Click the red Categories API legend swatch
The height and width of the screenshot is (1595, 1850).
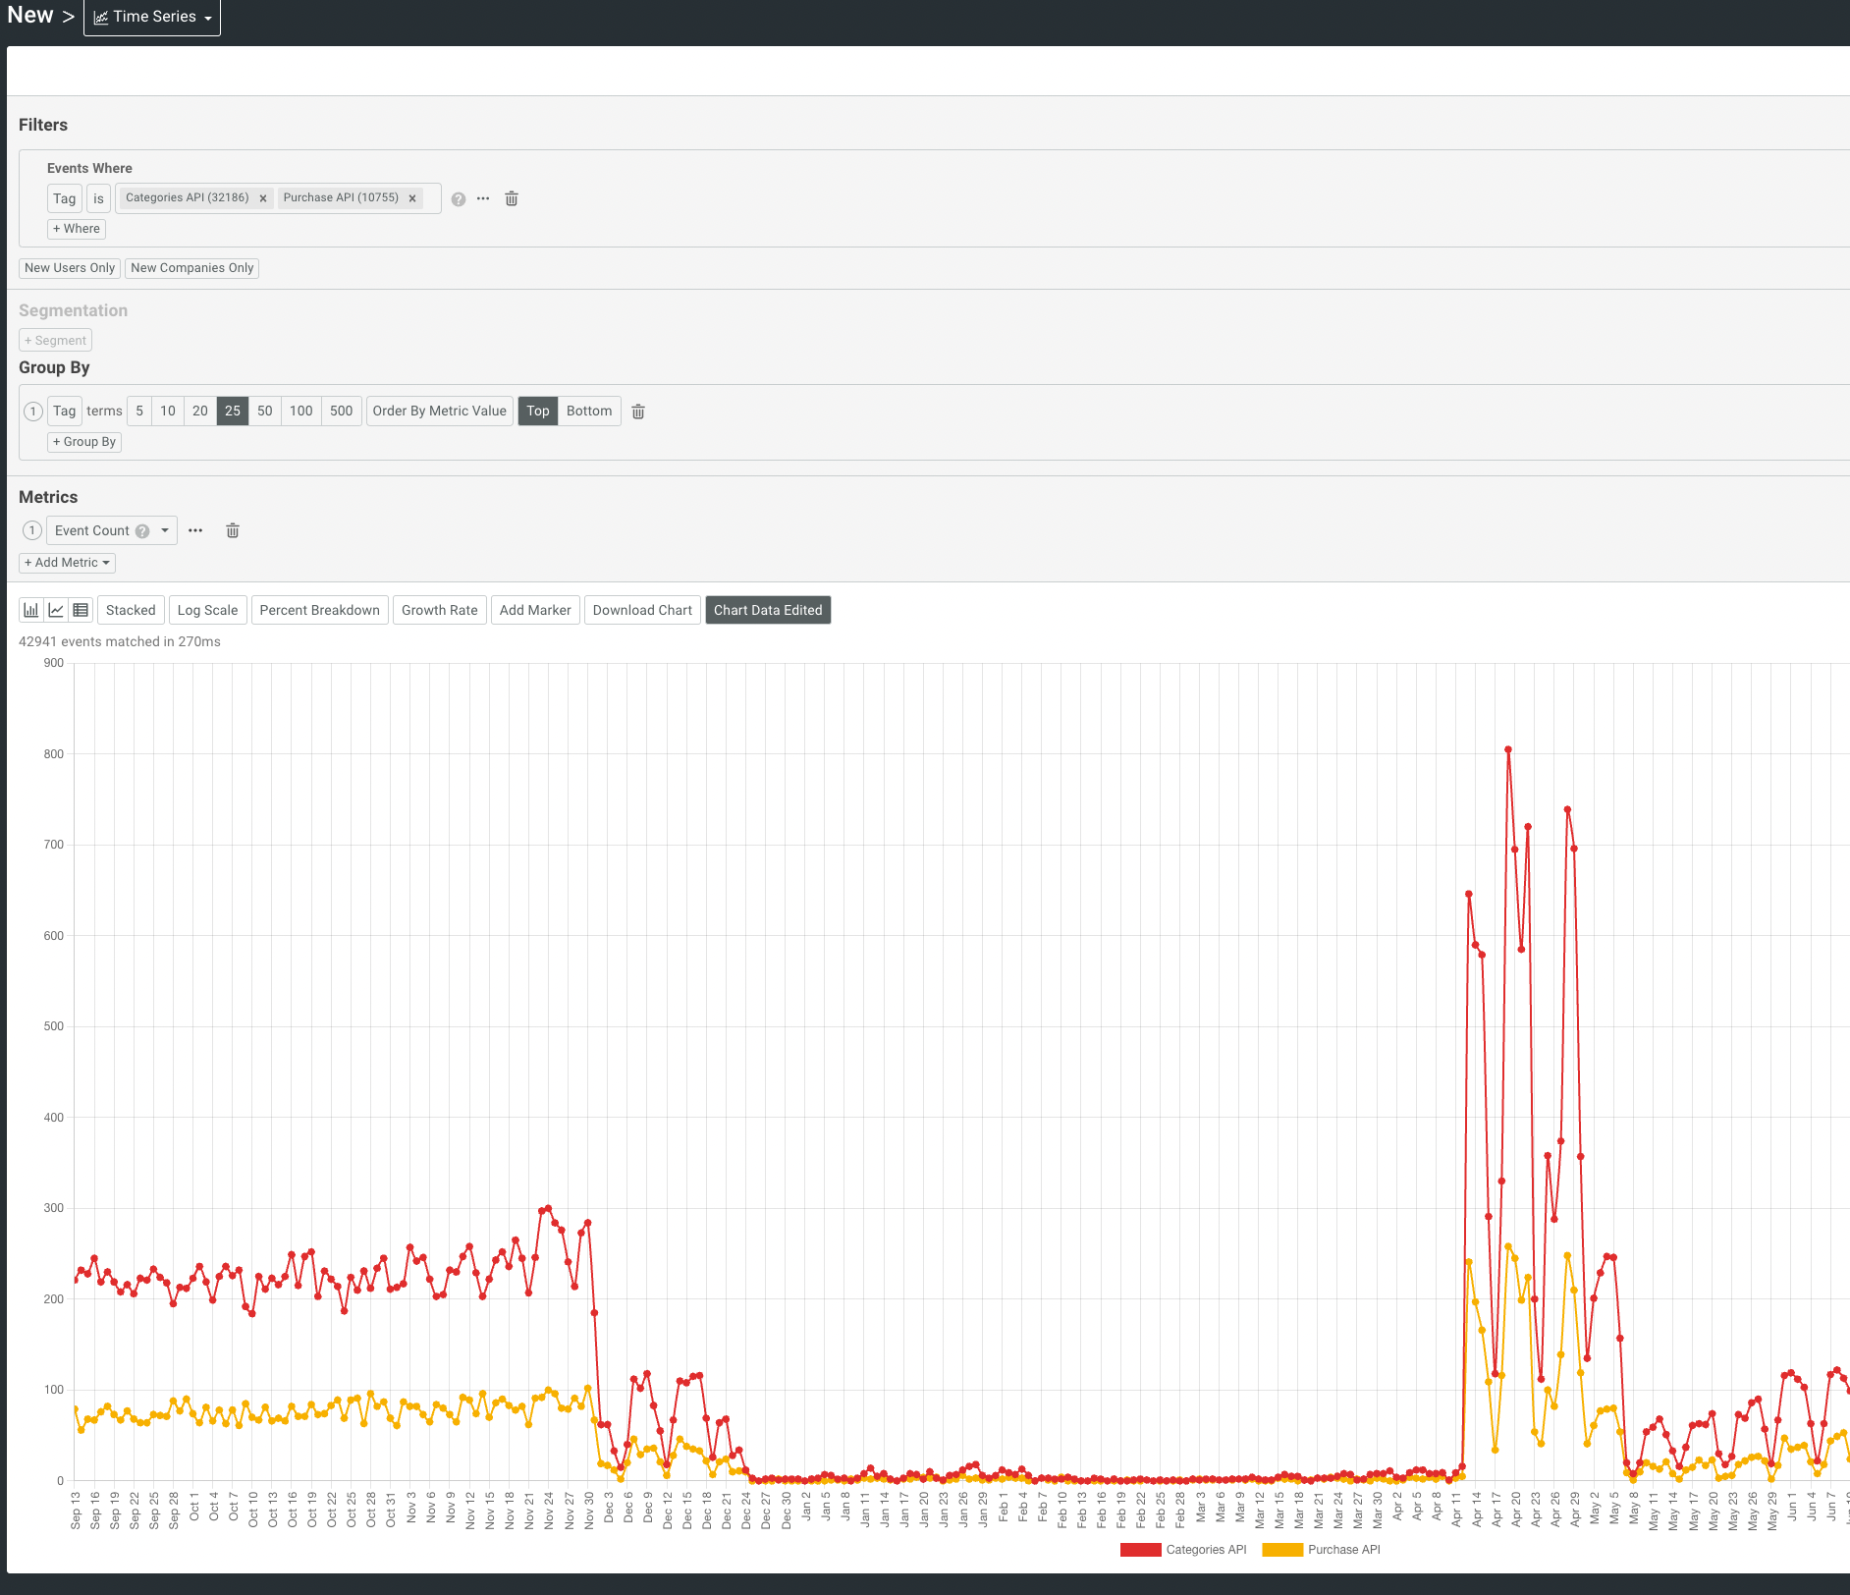click(x=1139, y=1550)
